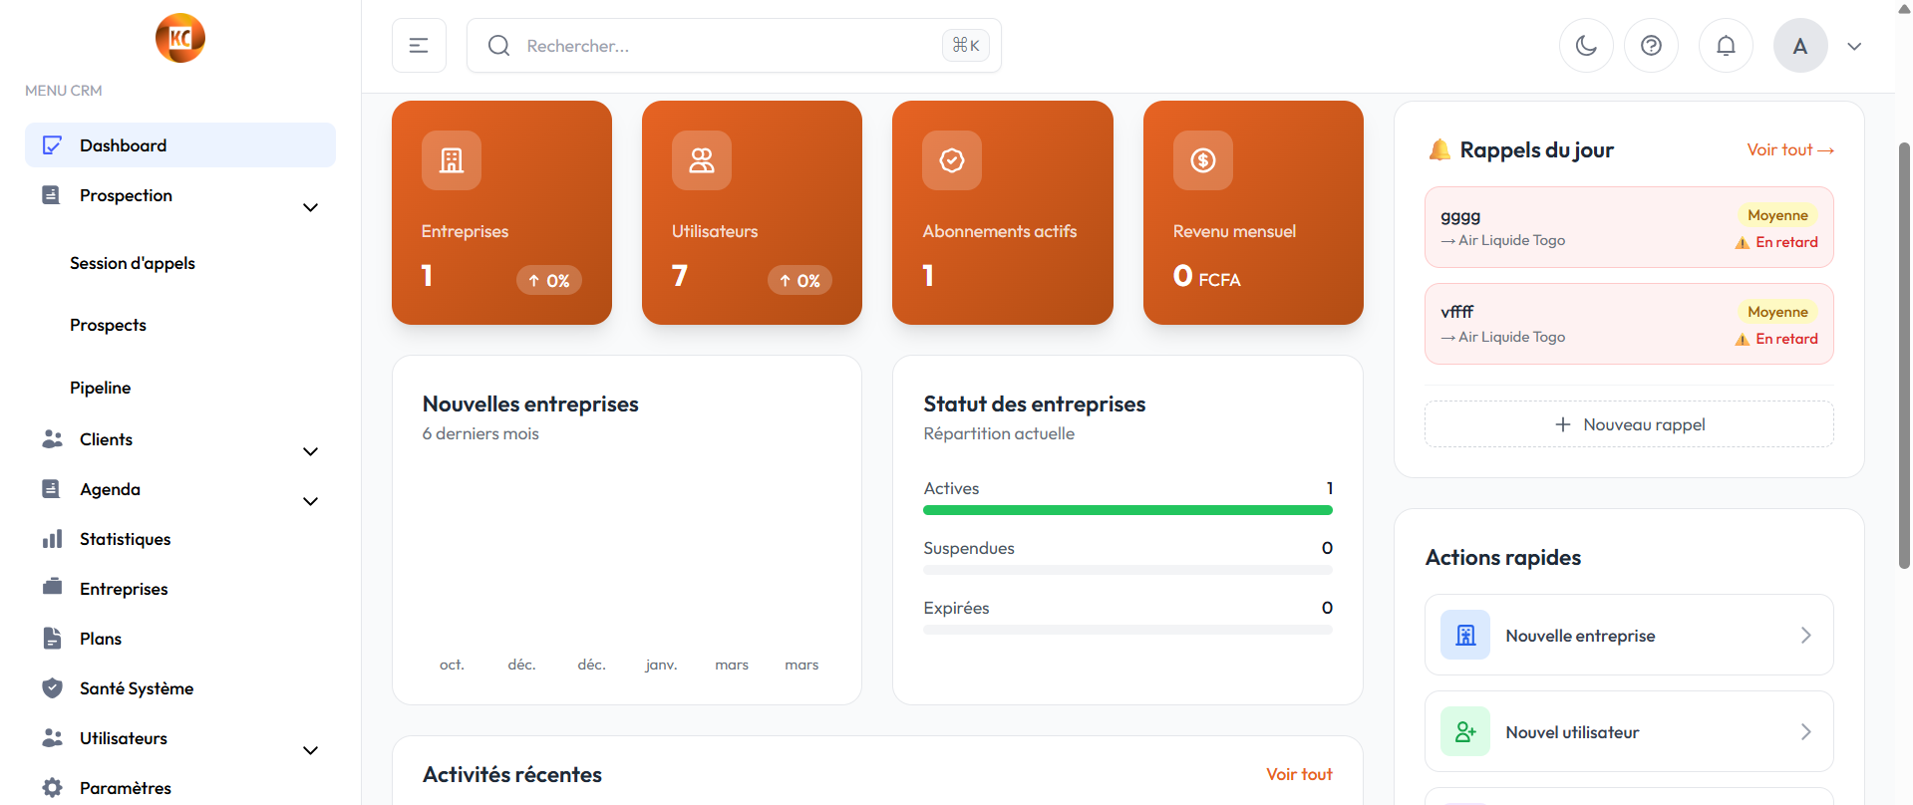
Task: Click the Santé Système shield icon
Action: (x=53, y=688)
